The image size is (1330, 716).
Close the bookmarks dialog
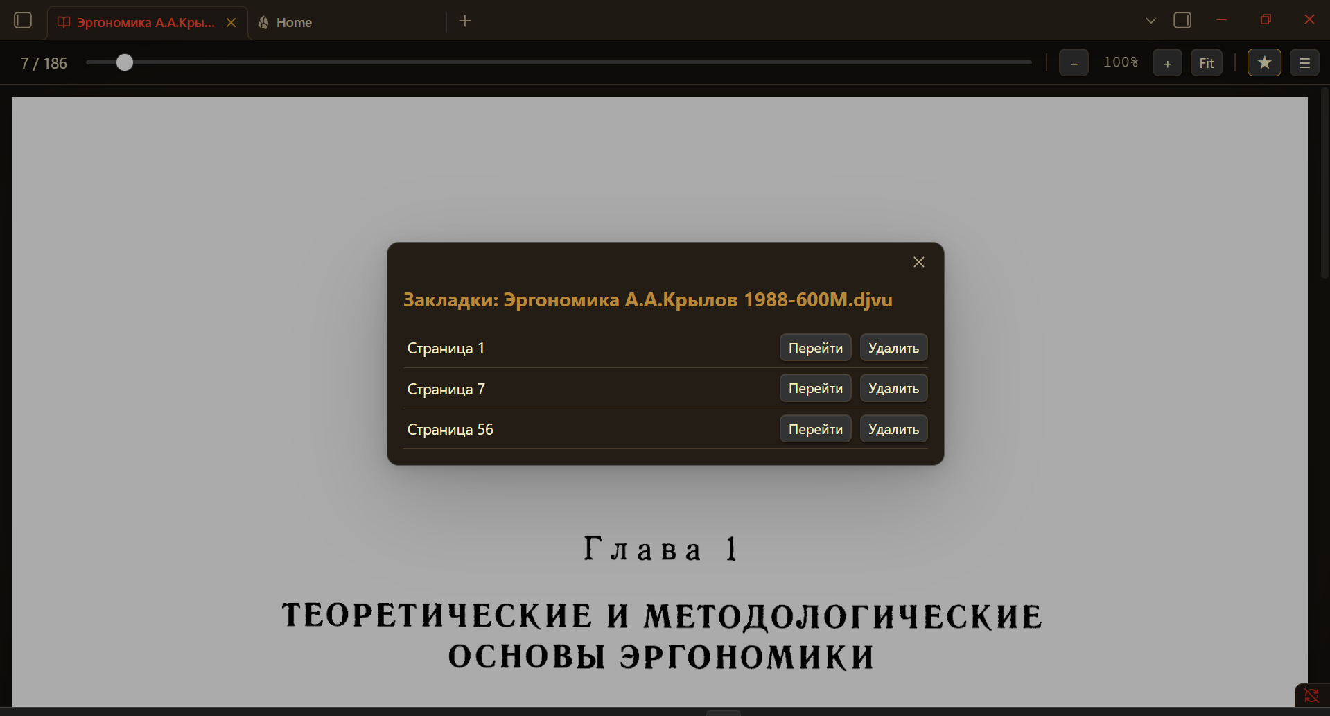[x=919, y=262]
